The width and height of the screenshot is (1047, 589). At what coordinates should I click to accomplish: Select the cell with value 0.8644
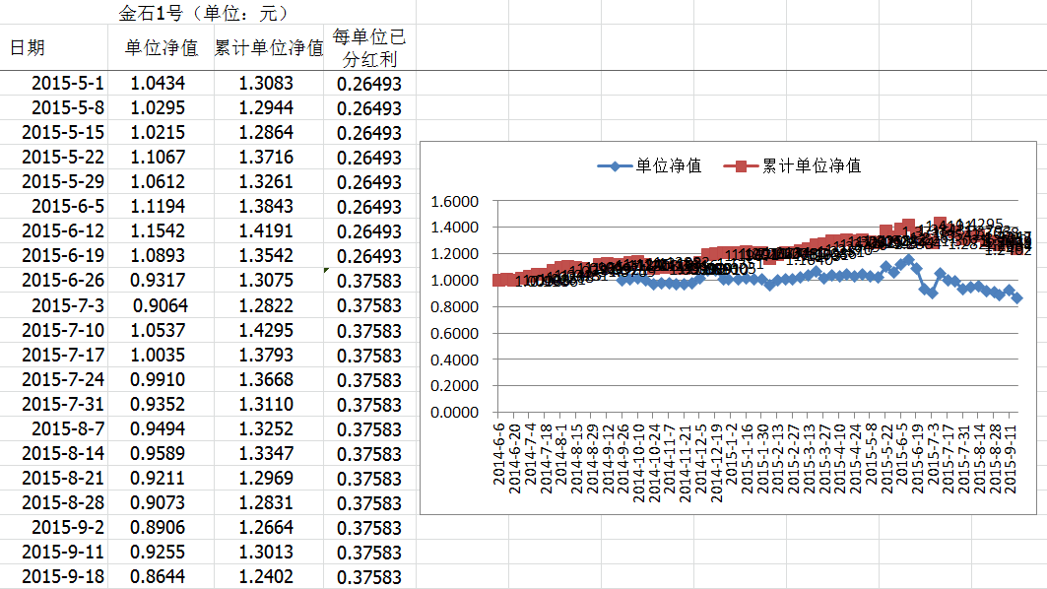[x=159, y=577]
